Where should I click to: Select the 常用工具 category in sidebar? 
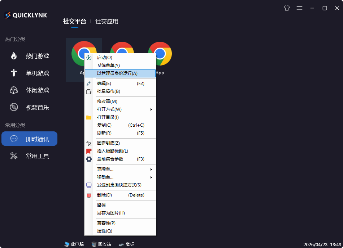pyautogui.click(x=29, y=156)
